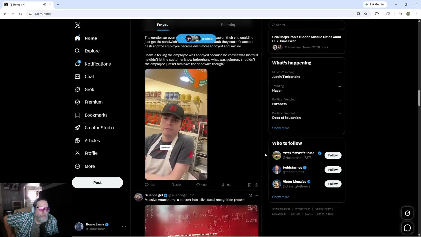Repost the sandwich video post

(176, 185)
